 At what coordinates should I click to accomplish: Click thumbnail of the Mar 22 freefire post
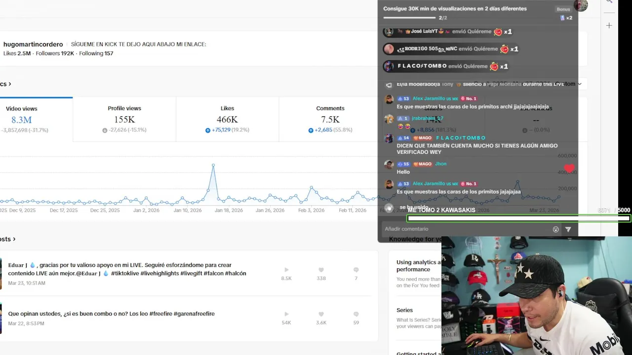[x=0, y=318]
